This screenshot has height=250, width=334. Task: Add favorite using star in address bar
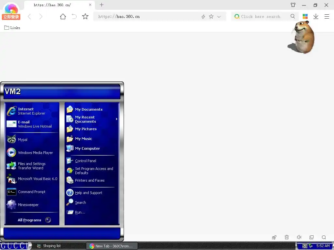211,16
